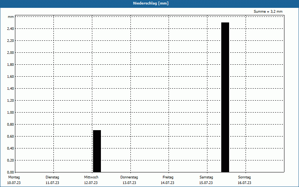
Task: Click the Samstag precipitation bar
Action: tap(225, 97)
